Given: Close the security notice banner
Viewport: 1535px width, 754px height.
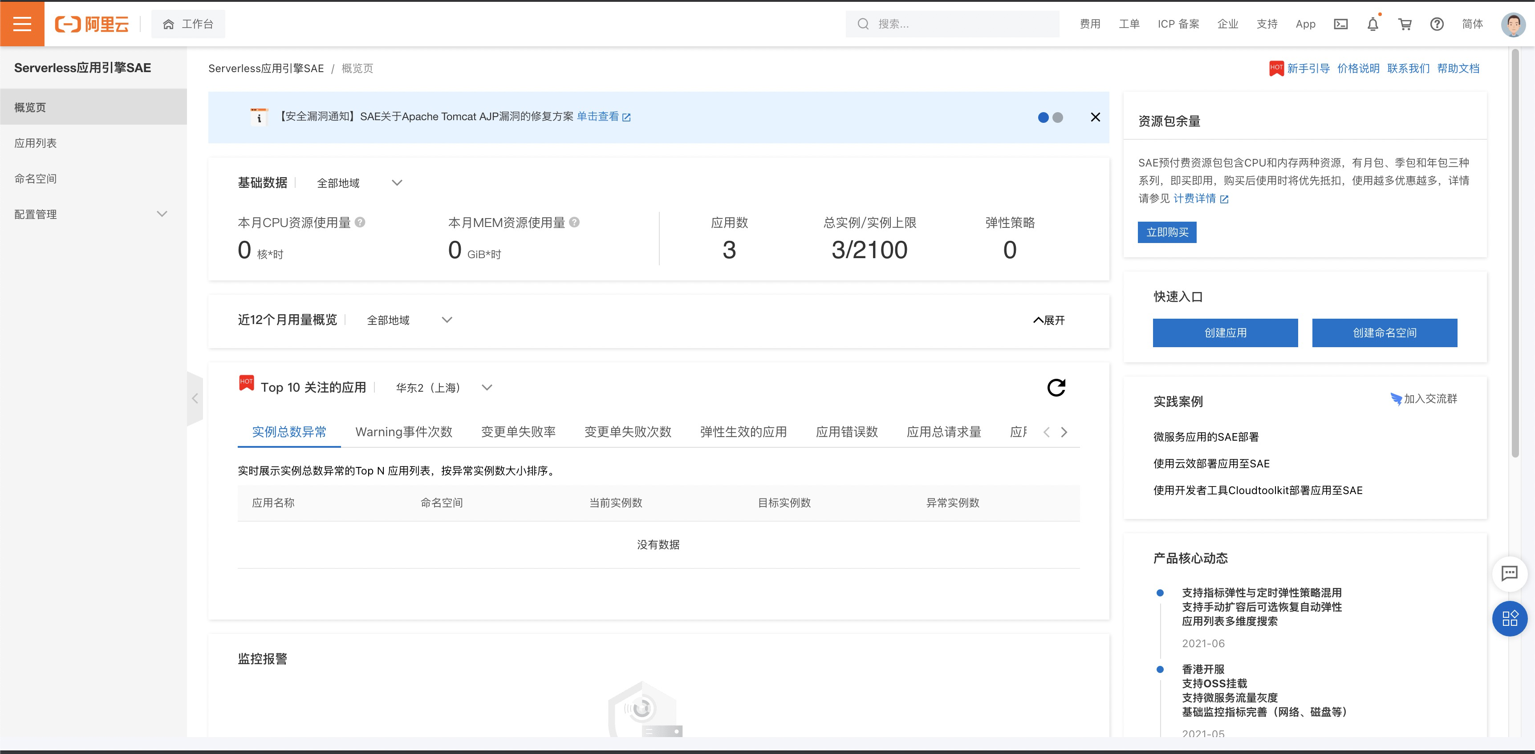Looking at the screenshot, I should click(x=1095, y=118).
